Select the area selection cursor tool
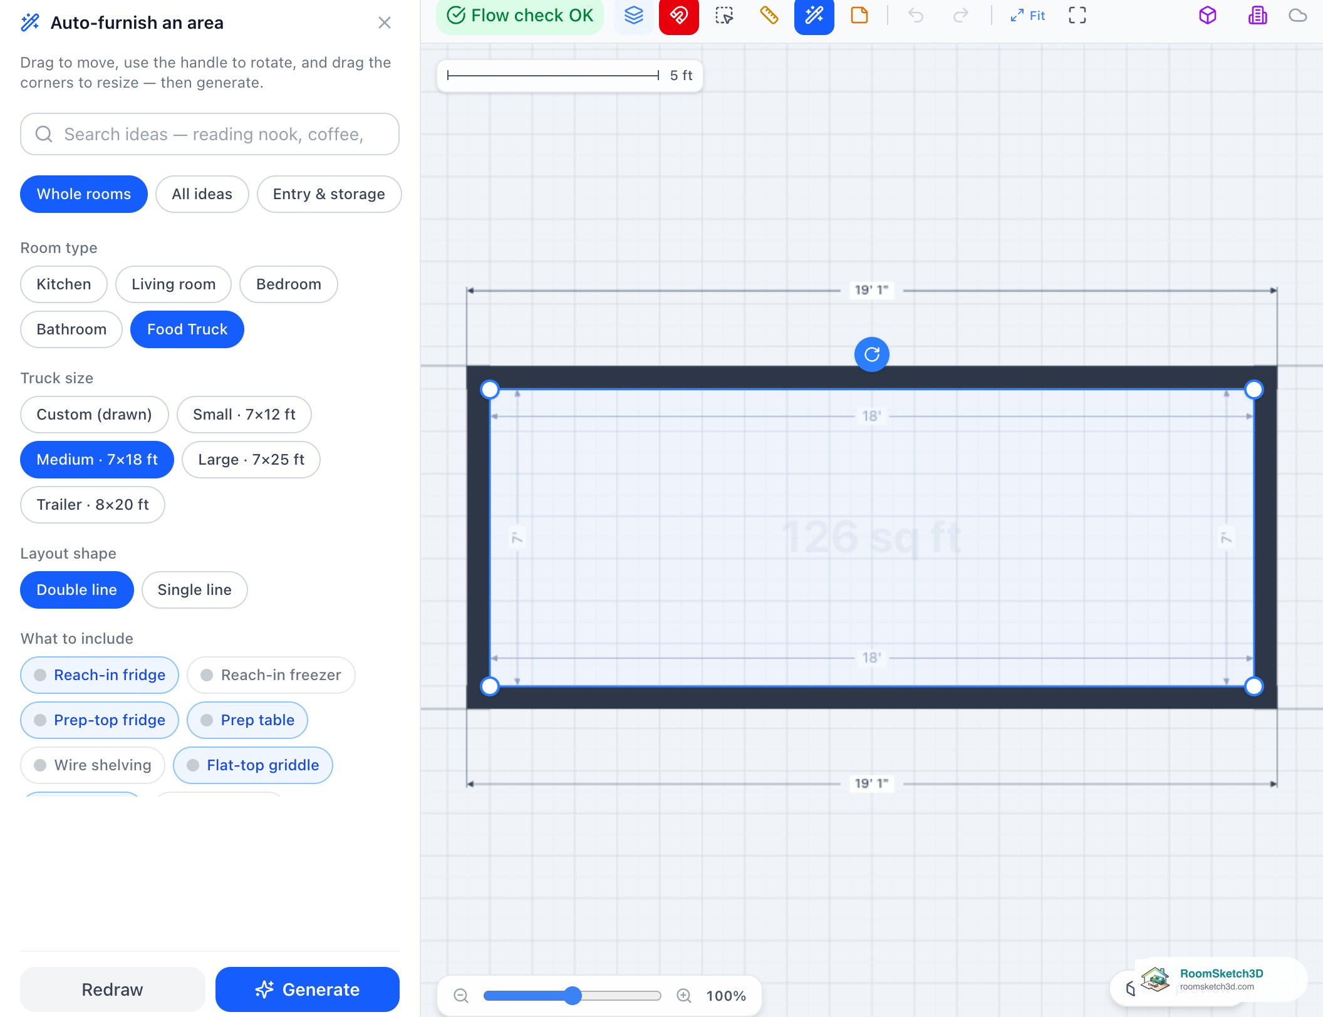This screenshot has width=1323, height=1017. point(724,16)
